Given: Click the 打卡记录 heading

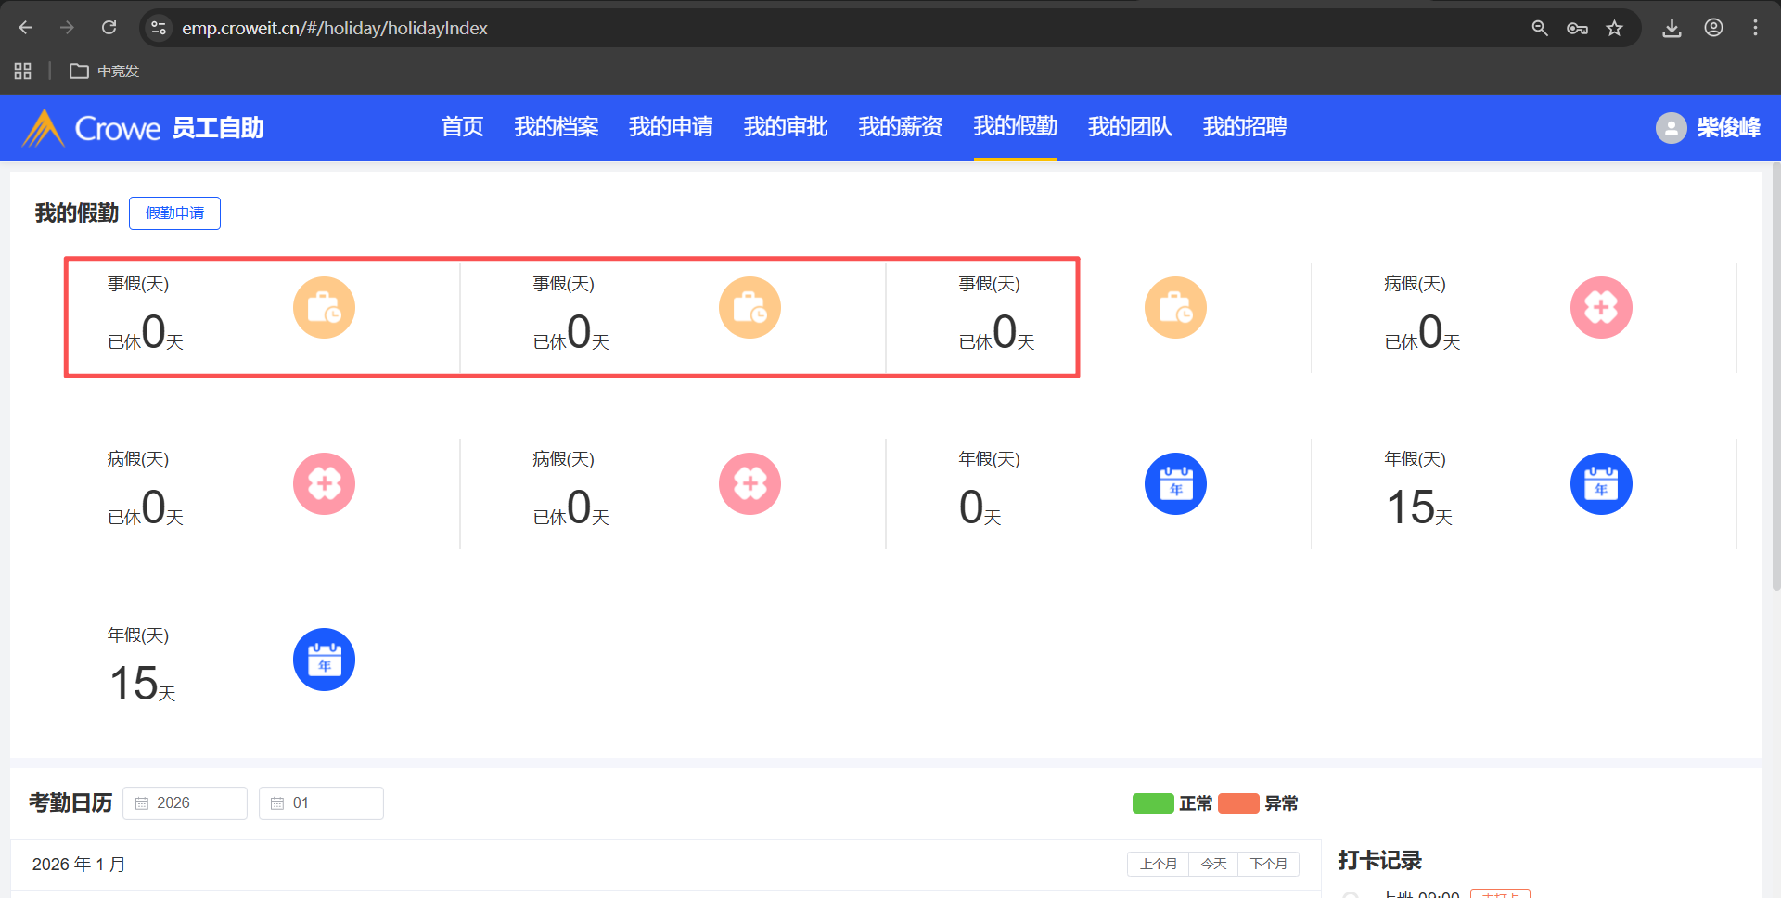Looking at the screenshot, I should 1379,860.
